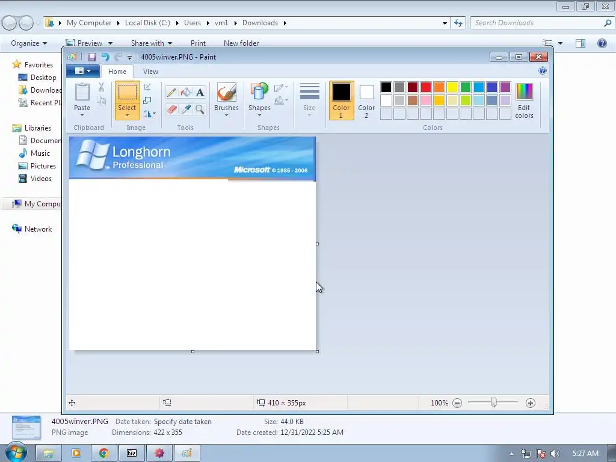Select the Color picker eyedropper tool
This screenshot has height=462, width=616.
coord(186,109)
